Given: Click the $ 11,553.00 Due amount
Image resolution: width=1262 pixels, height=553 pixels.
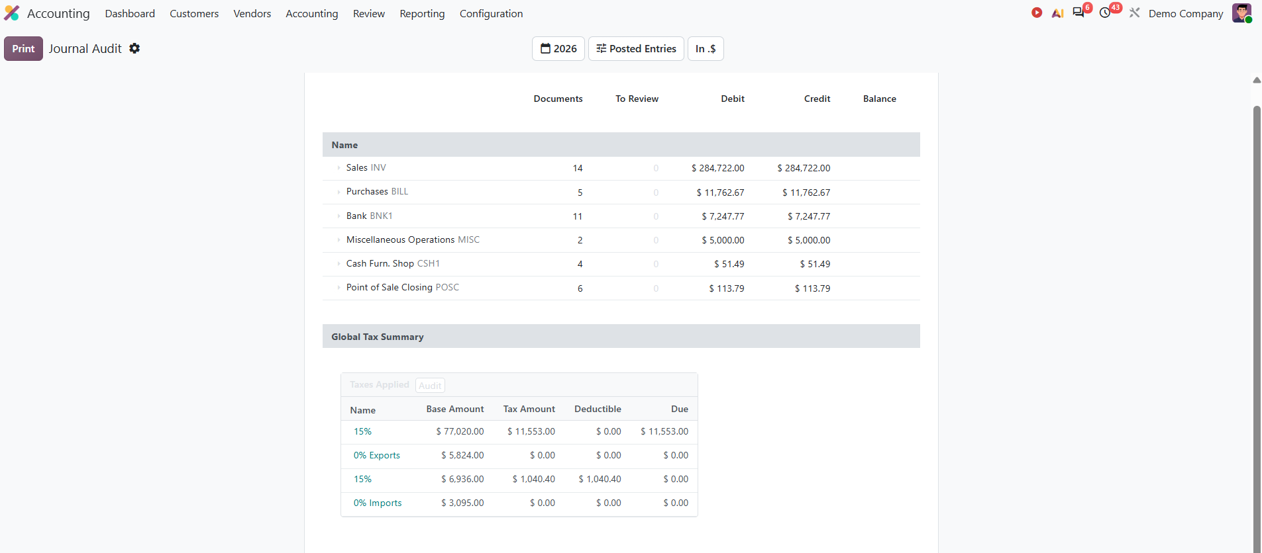Looking at the screenshot, I should tap(664, 431).
